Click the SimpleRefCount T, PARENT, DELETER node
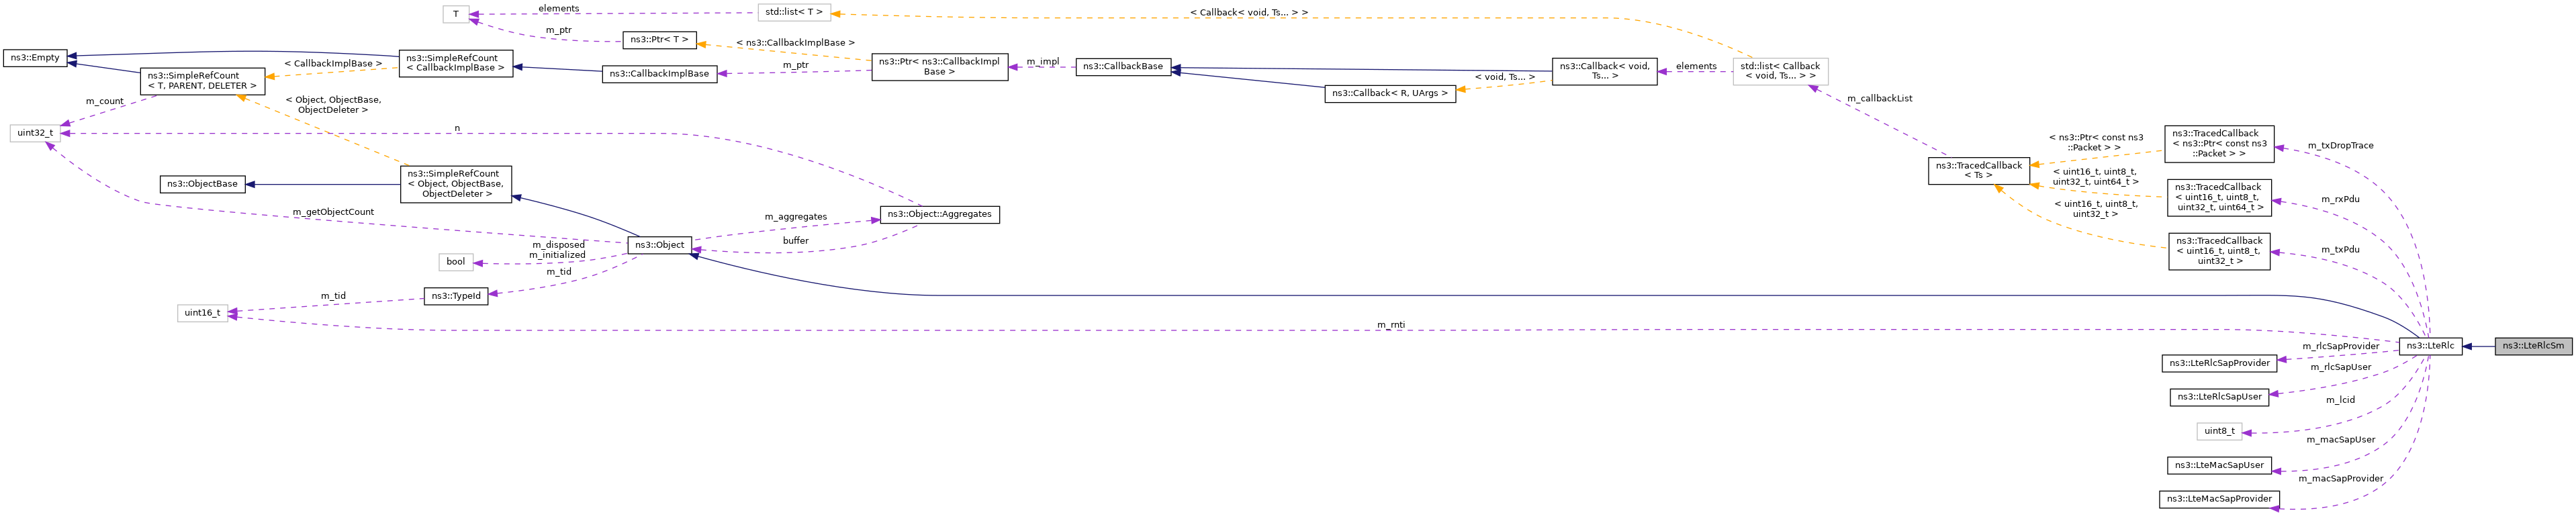This screenshot has height=513, width=2576. pyautogui.click(x=202, y=81)
